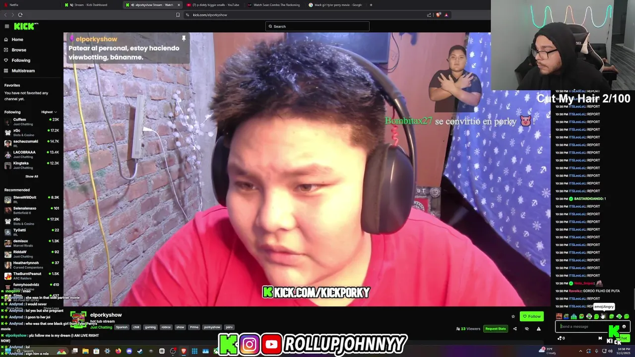Open File Explorer from the taskbar

click(85, 352)
